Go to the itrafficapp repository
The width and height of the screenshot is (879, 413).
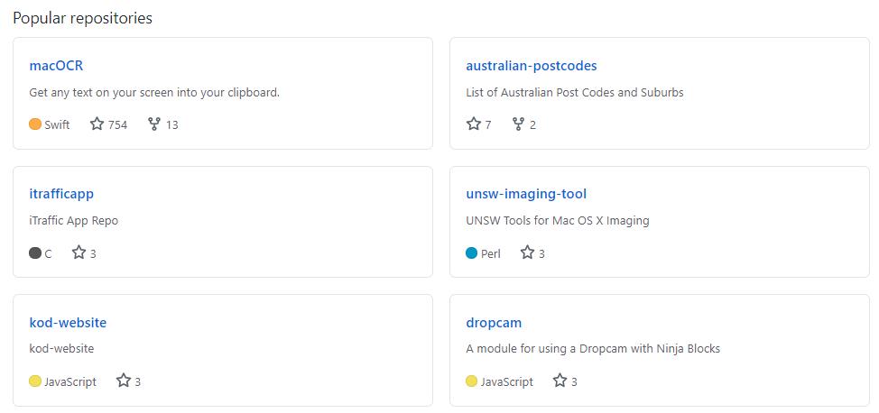[x=61, y=194]
